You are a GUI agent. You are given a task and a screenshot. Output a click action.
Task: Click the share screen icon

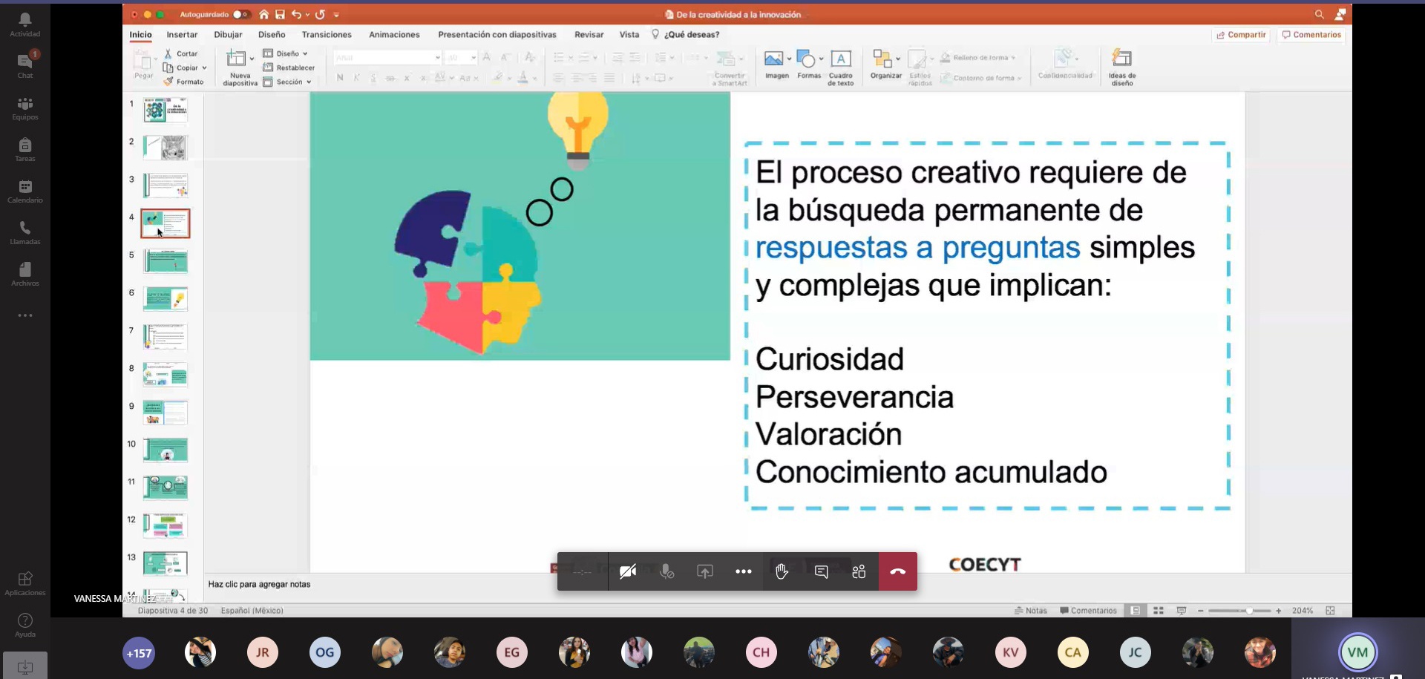pos(704,571)
